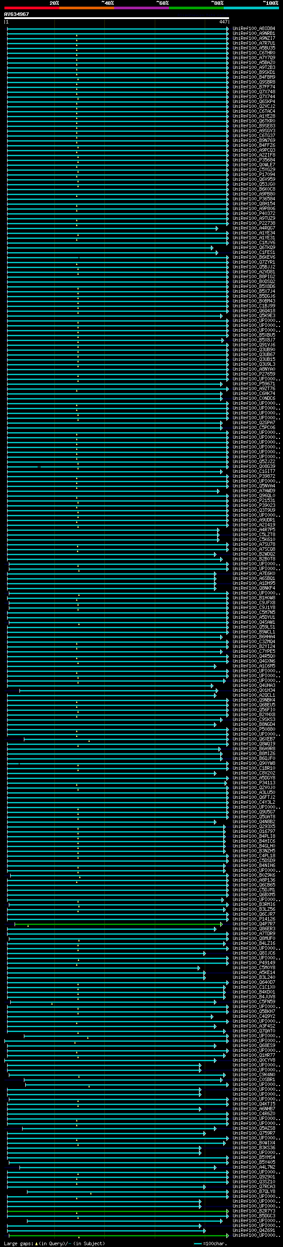
Task: Select the UniRef100_P35684 label
Action: click(x=254, y=160)
